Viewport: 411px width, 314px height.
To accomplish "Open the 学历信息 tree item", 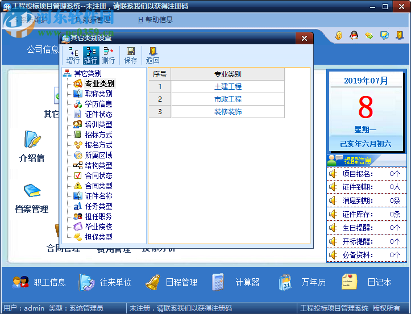I will pos(98,104).
